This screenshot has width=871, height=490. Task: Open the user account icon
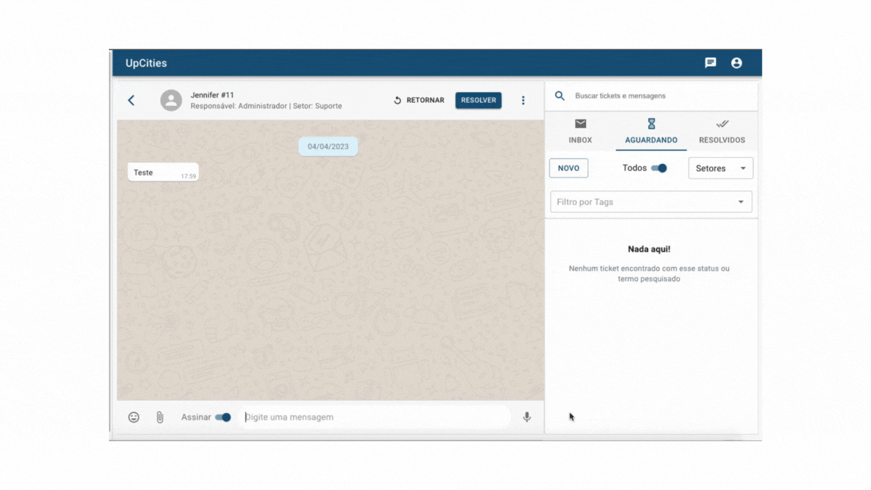(736, 63)
